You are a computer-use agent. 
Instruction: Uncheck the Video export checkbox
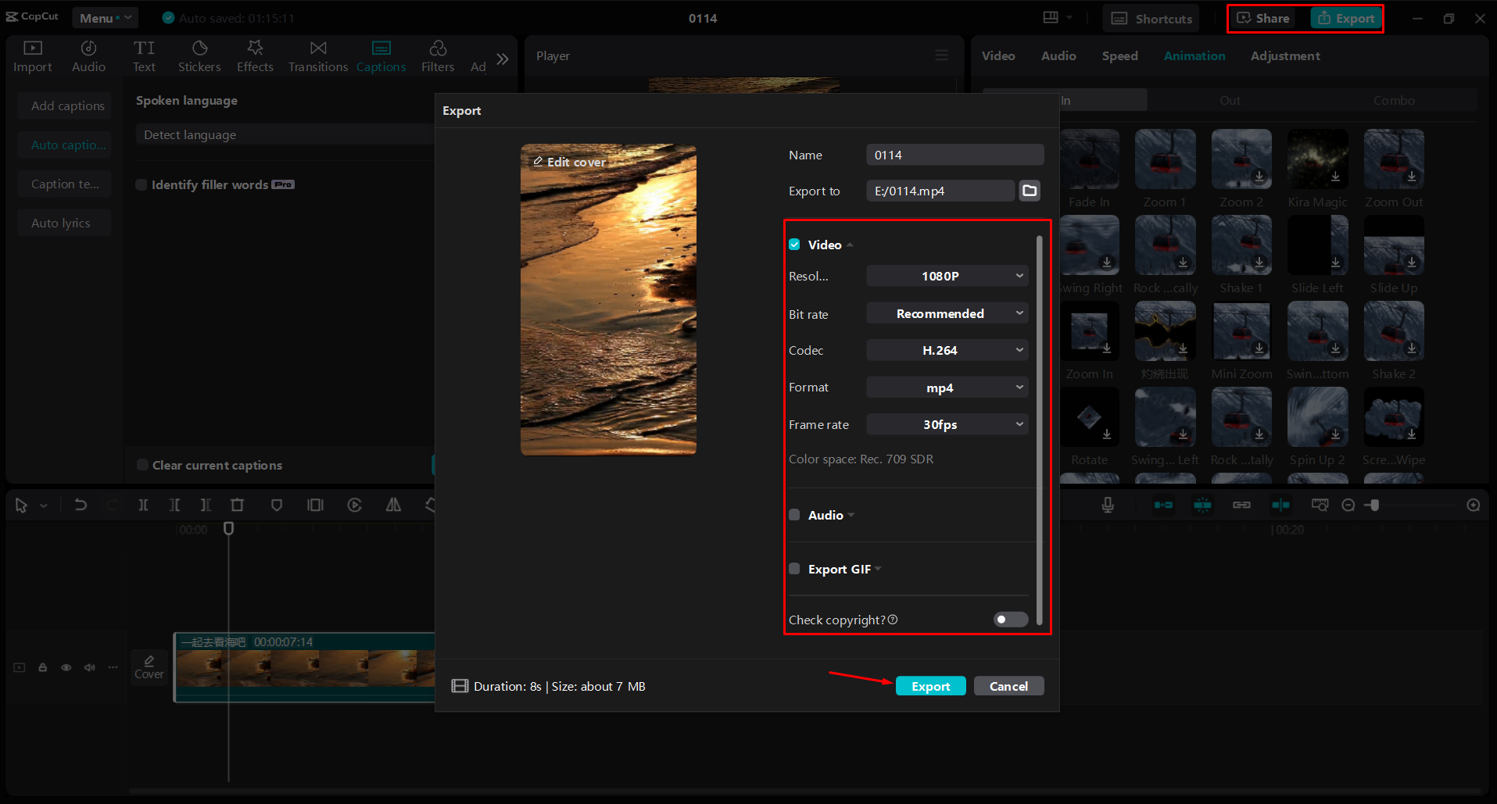point(794,244)
